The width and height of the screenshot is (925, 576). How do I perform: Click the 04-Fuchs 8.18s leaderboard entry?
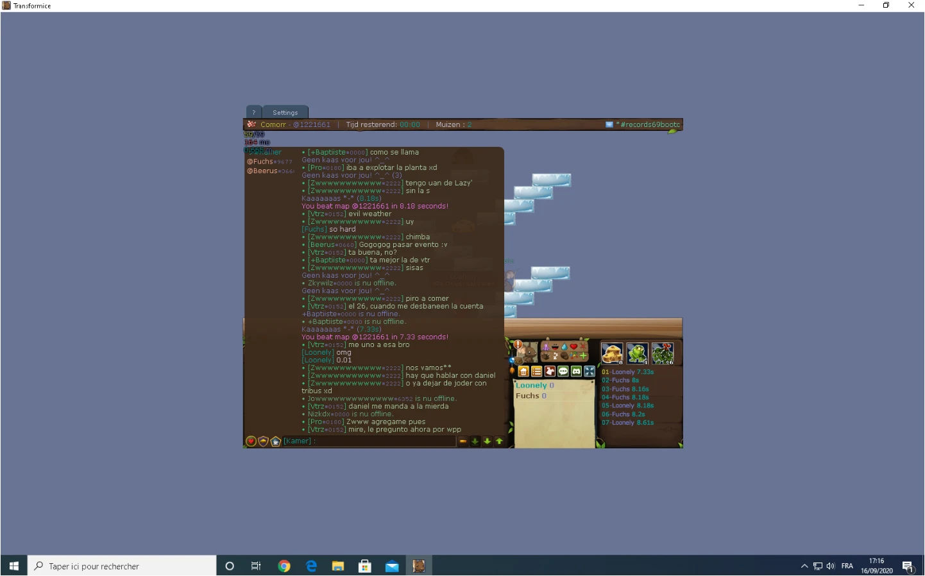click(x=625, y=398)
